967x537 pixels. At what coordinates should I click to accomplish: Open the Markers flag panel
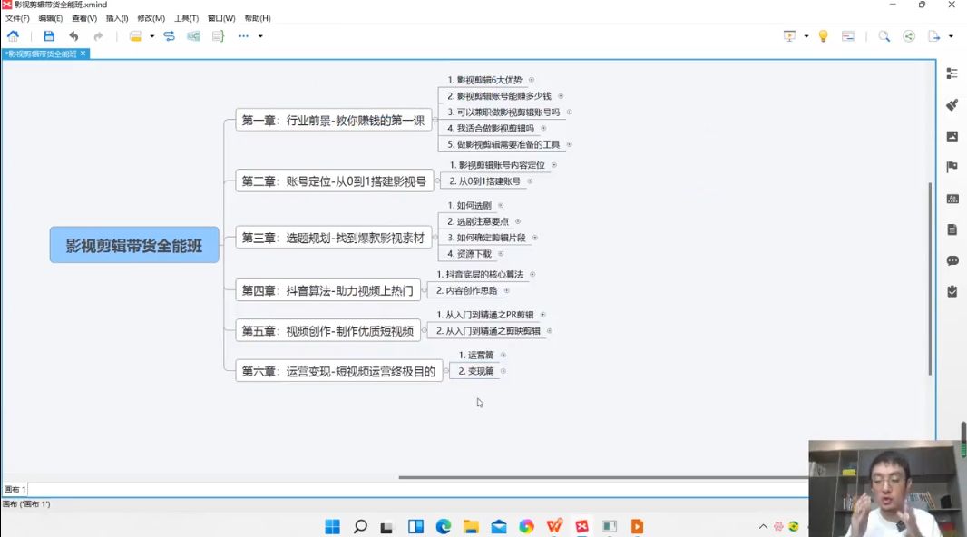tap(952, 167)
